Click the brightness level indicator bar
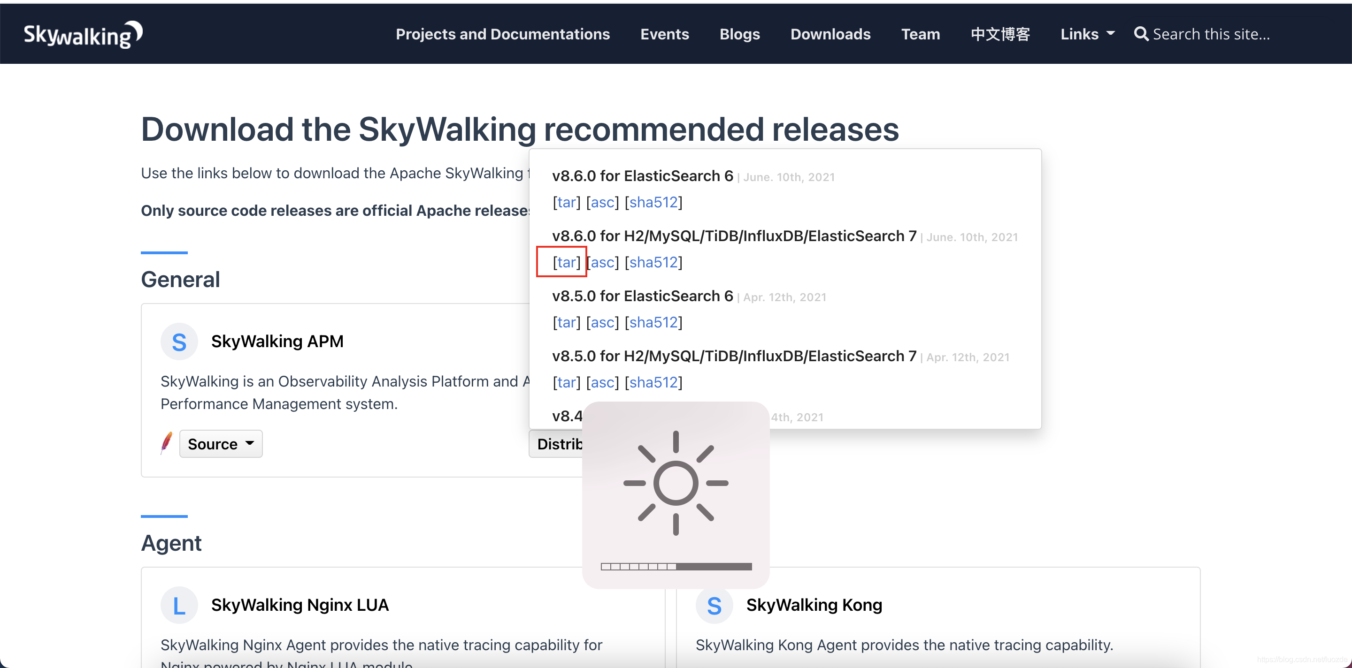The width and height of the screenshot is (1352, 668). (676, 566)
